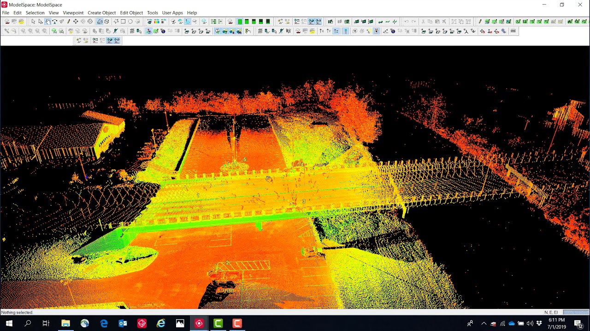Open the User Apps menu
This screenshot has width=590, height=331.
click(172, 13)
